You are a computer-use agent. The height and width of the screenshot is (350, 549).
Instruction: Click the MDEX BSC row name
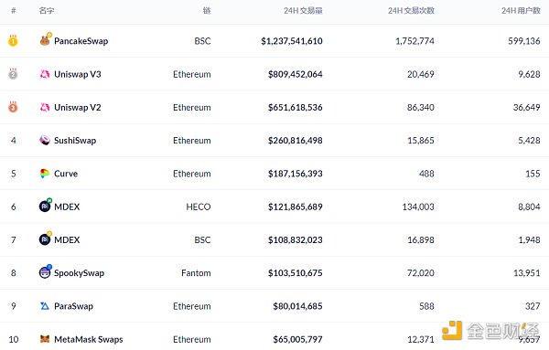[67, 239]
